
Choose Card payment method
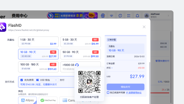click(x=68, y=100)
